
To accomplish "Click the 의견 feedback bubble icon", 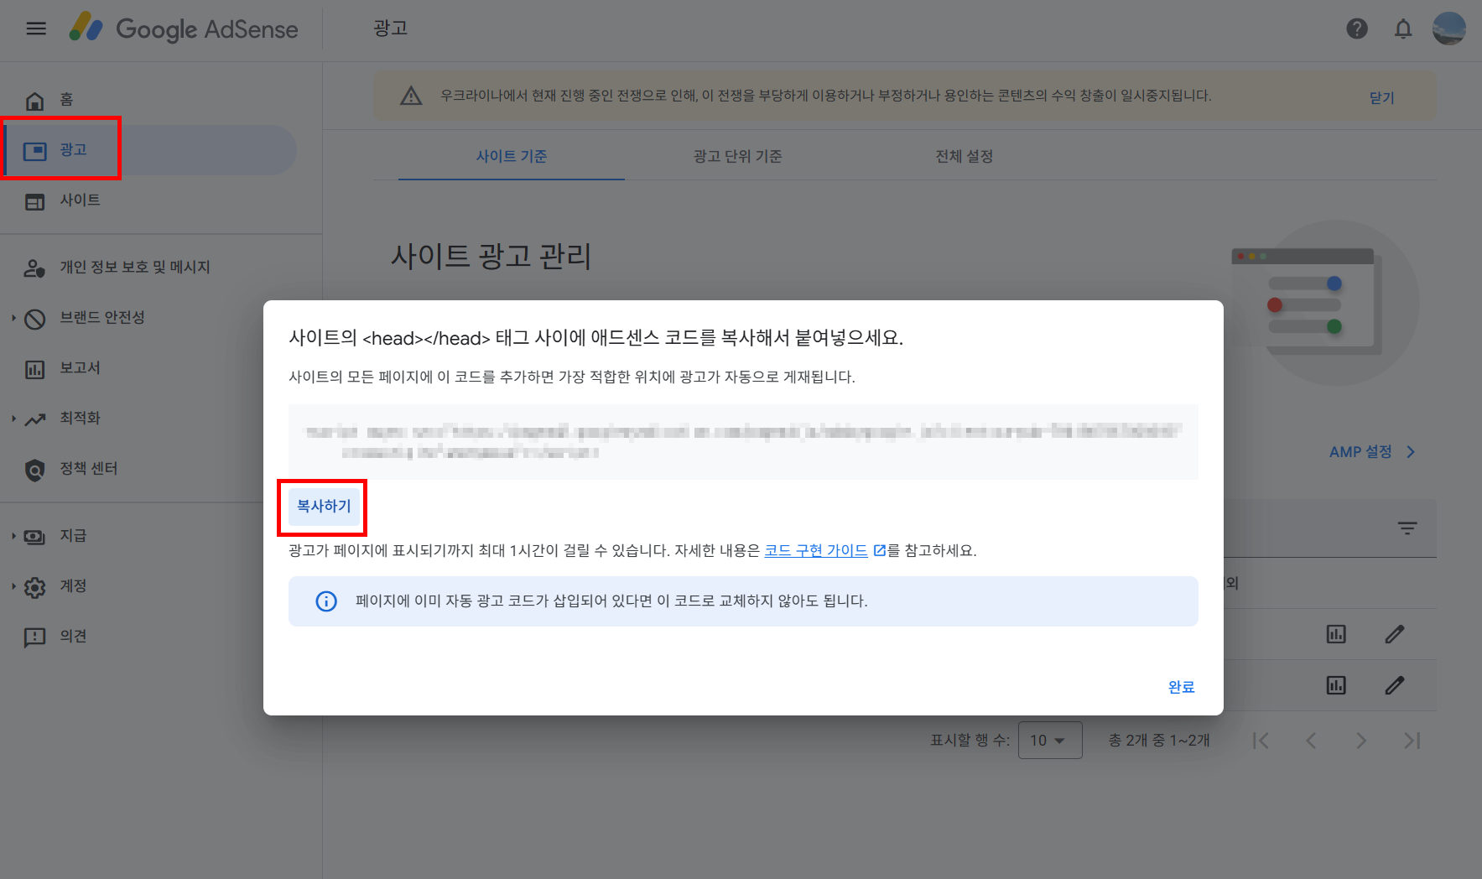I will click(x=34, y=637).
